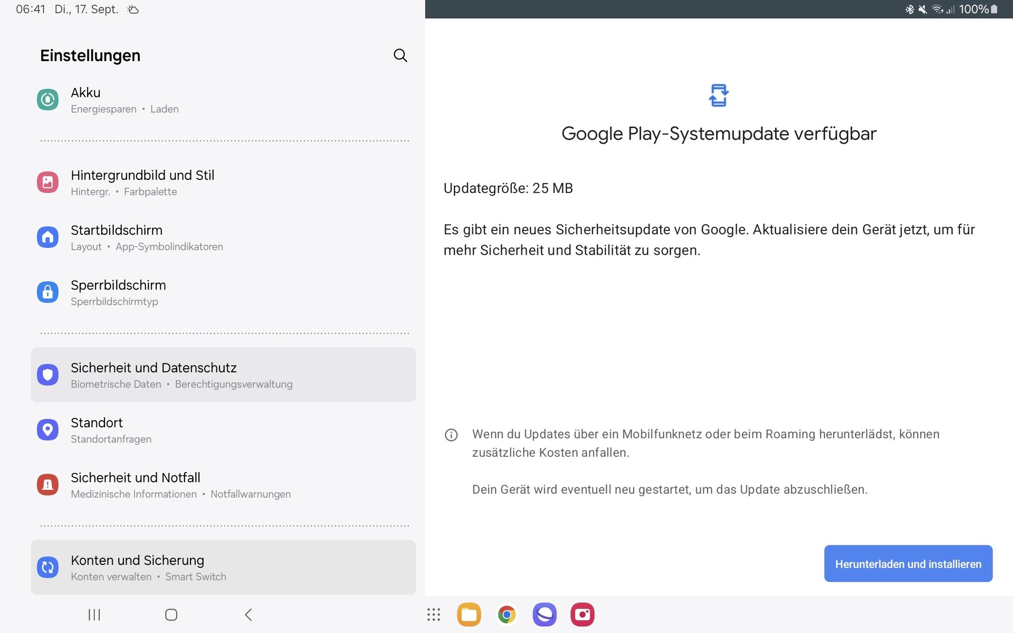Open Sperrbildschirm lock screen settings

tap(118, 292)
